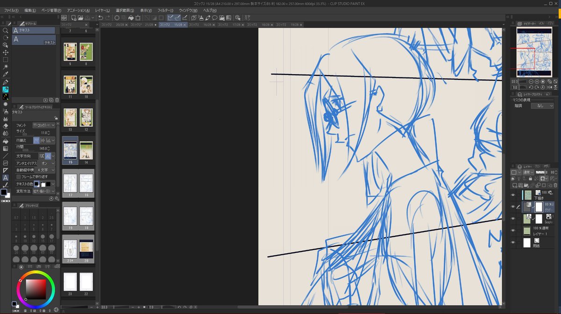The width and height of the screenshot is (561, 314).
Task: Expand the 行揃え options dropdown arrow
Action: coord(54,140)
